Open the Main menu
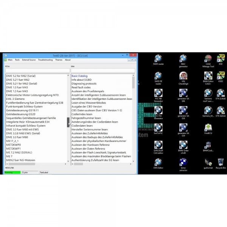 tap(10, 60)
